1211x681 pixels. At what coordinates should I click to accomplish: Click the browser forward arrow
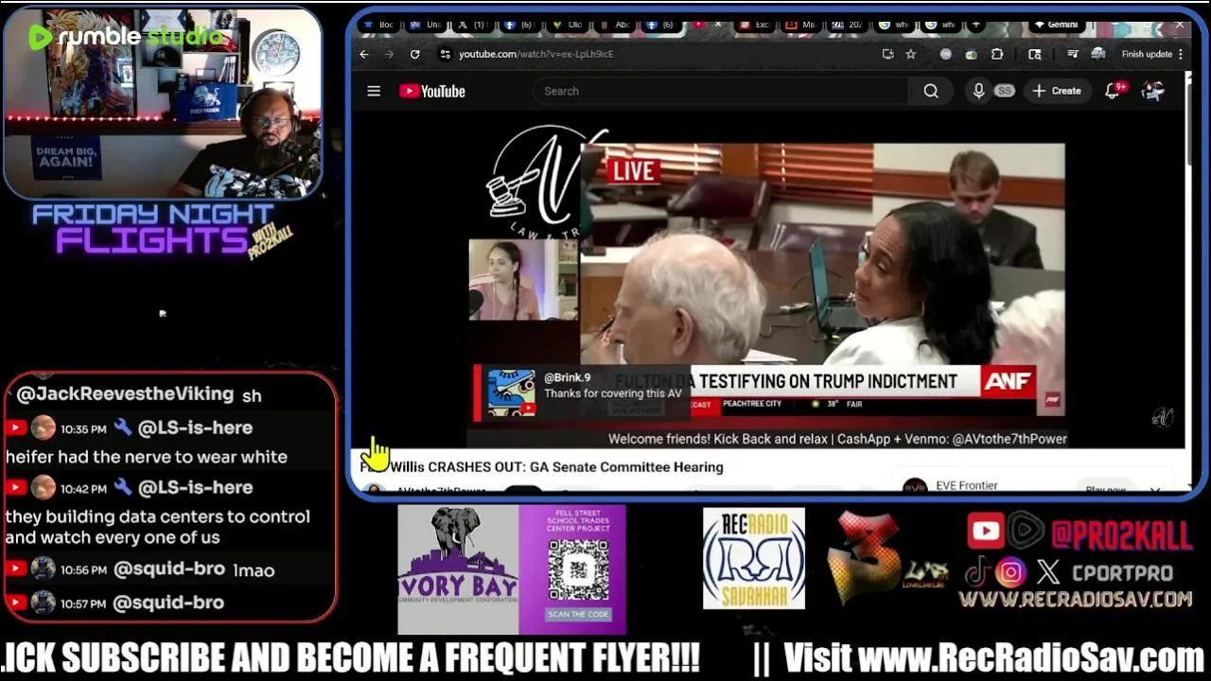coord(389,54)
